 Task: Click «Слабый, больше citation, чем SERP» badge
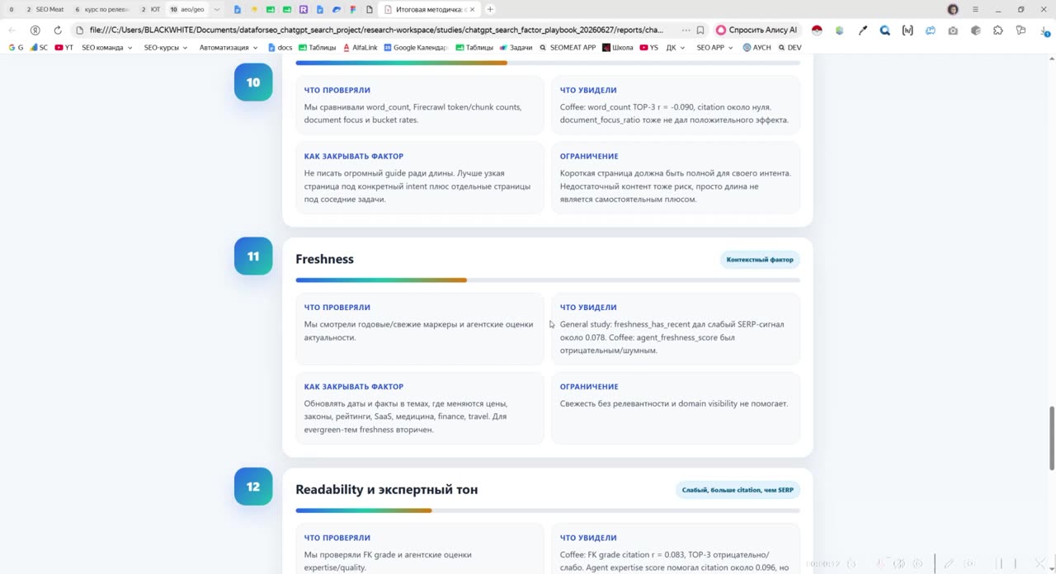738,490
